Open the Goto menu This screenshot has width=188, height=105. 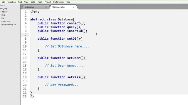(x=33, y=2)
